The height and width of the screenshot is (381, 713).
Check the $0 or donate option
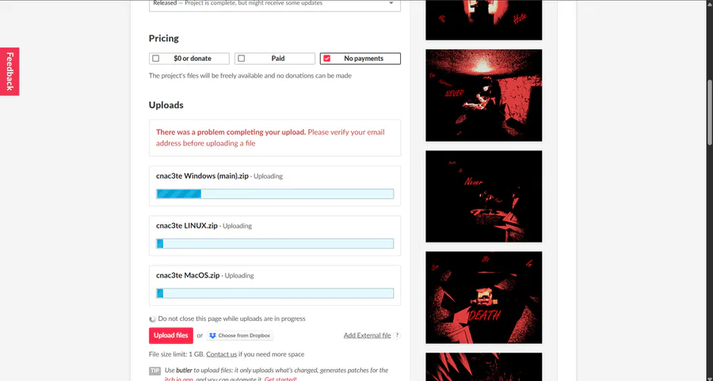[x=189, y=58]
